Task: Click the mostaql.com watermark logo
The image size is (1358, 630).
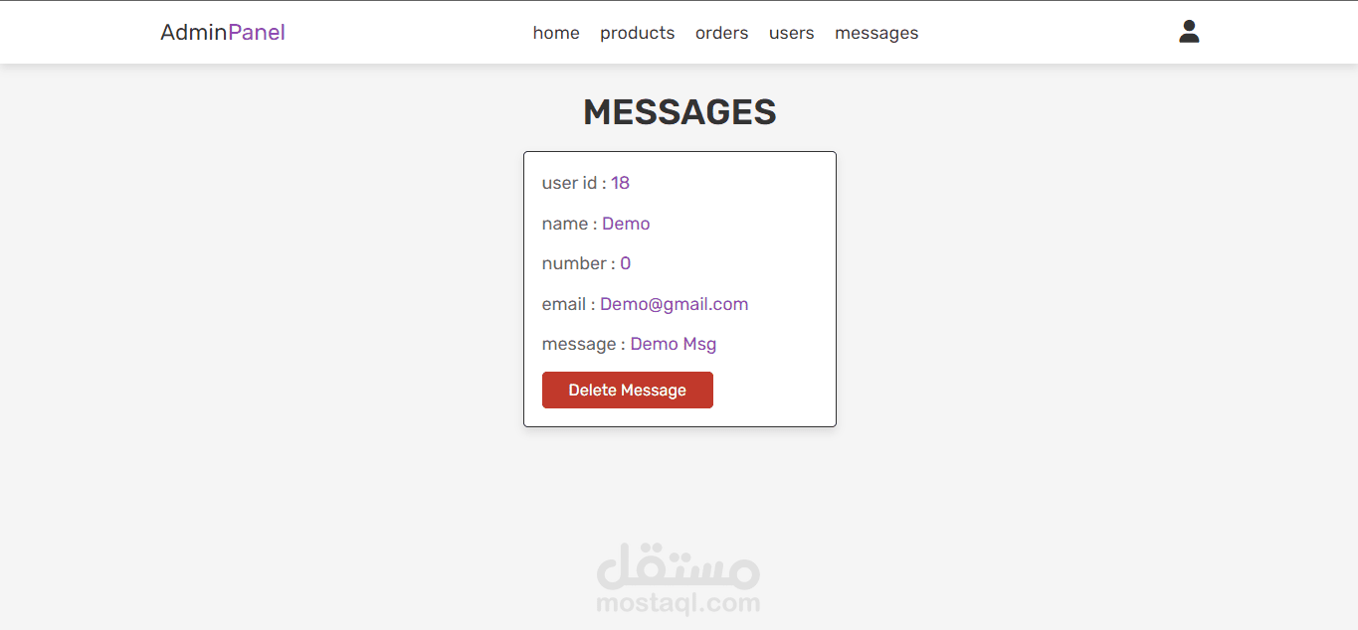Action: pos(679,579)
